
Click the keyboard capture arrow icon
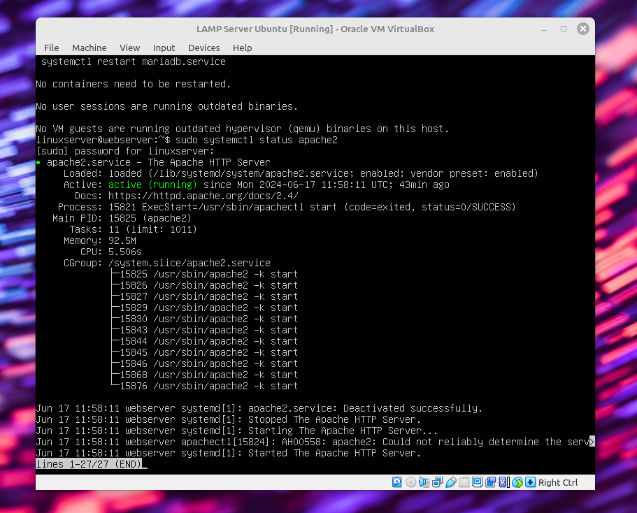tap(530, 482)
